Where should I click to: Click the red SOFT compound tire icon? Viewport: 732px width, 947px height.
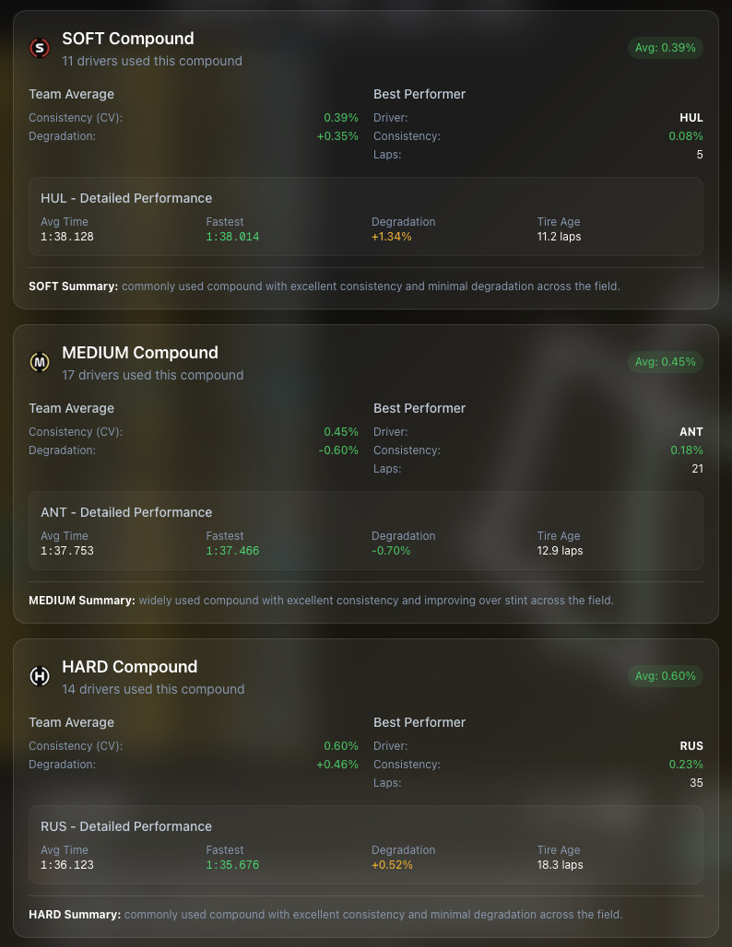pyautogui.click(x=40, y=49)
